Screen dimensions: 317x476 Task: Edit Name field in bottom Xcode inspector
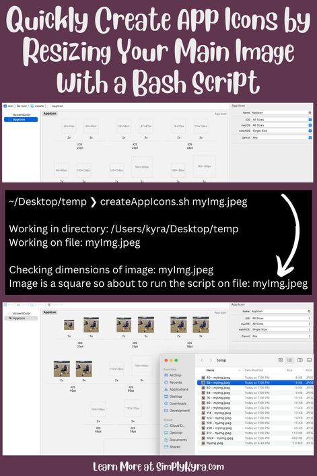(281, 311)
